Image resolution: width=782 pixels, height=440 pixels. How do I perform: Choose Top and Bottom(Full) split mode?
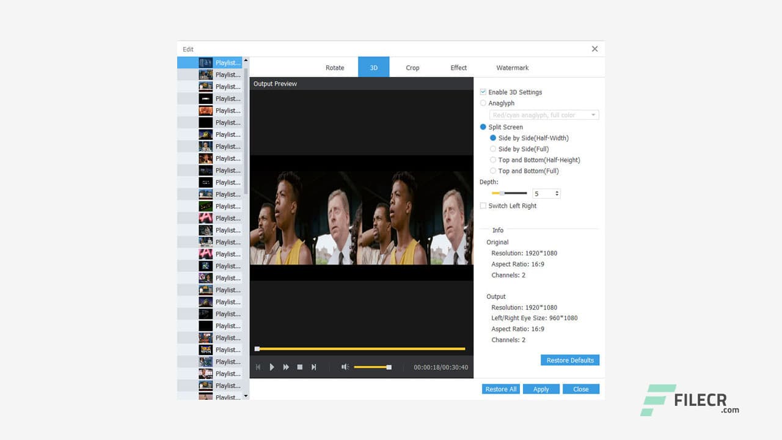[x=493, y=171]
